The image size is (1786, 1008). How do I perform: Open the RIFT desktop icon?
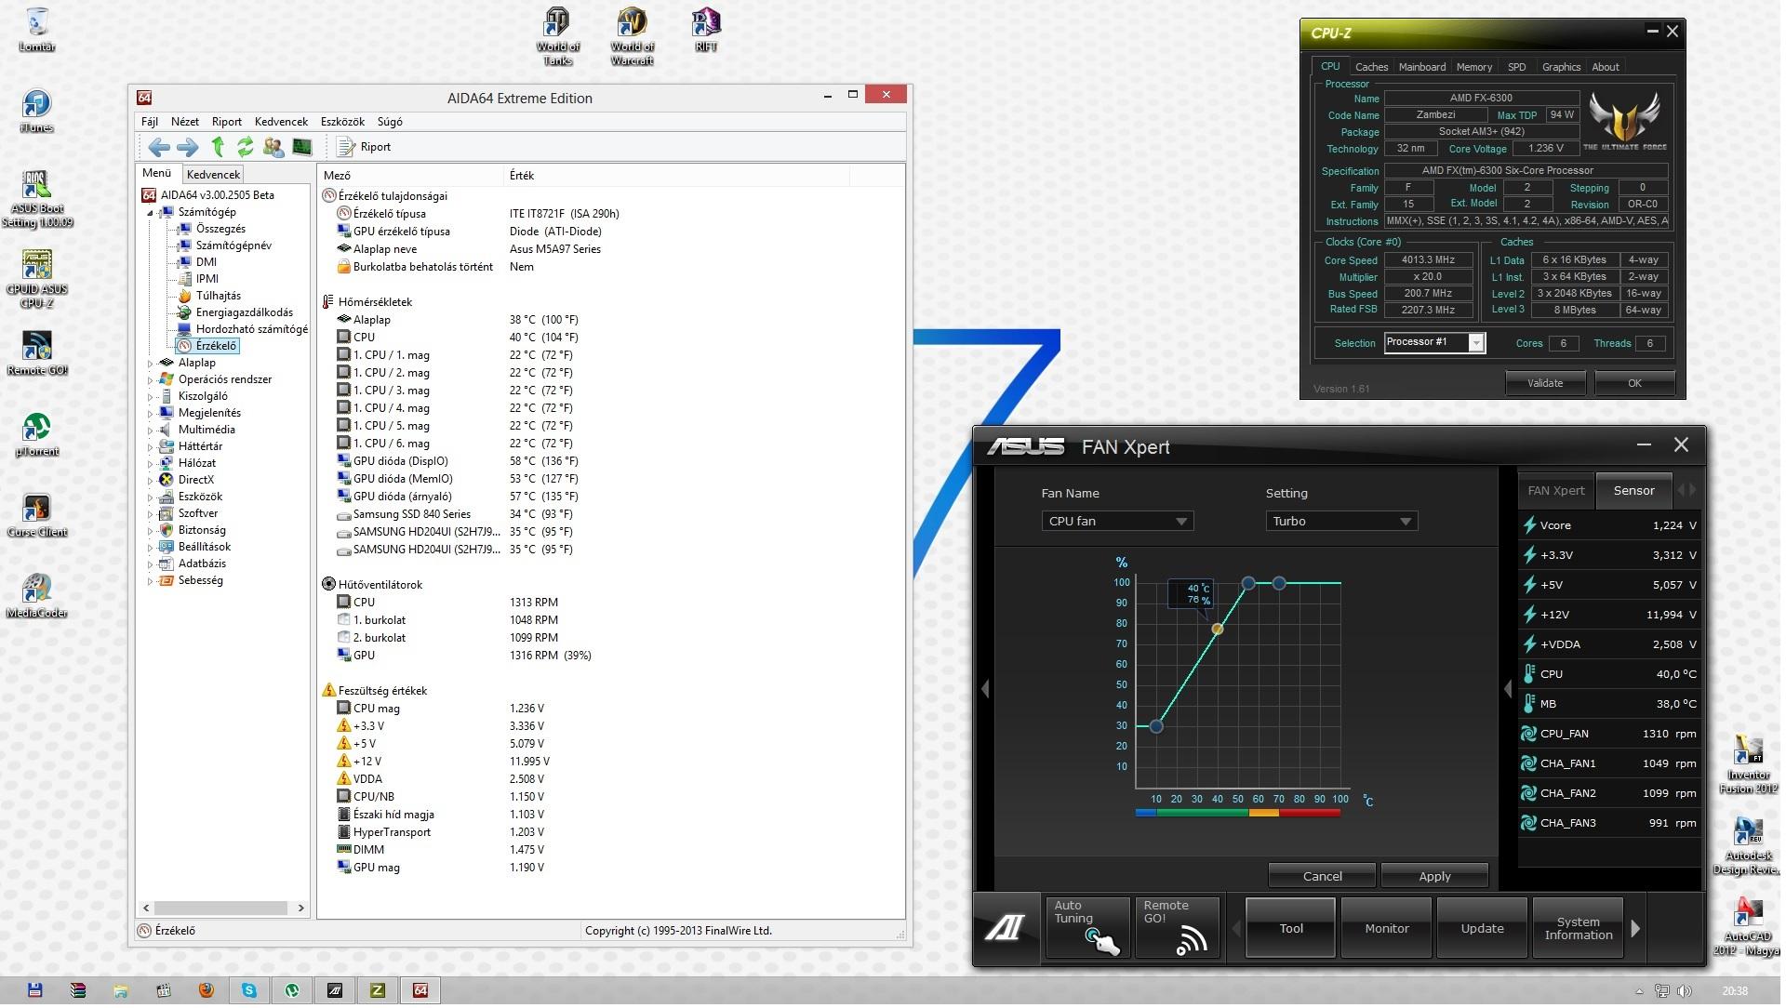click(x=706, y=30)
